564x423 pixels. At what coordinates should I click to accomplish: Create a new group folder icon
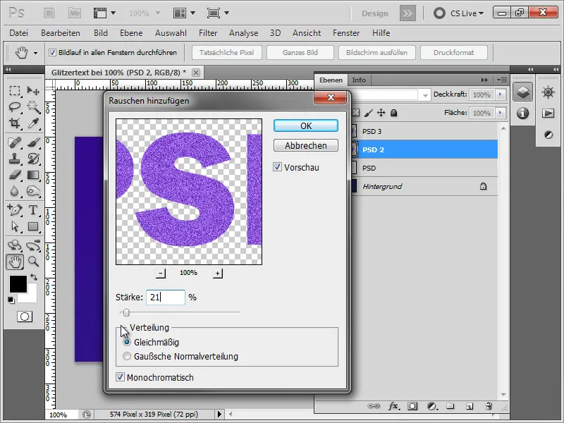pyautogui.click(x=450, y=407)
